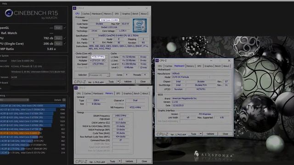The image size is (294, 165).
Task: Click the CPU-Z title icon of Mainboard window
Action: point(157,60)
